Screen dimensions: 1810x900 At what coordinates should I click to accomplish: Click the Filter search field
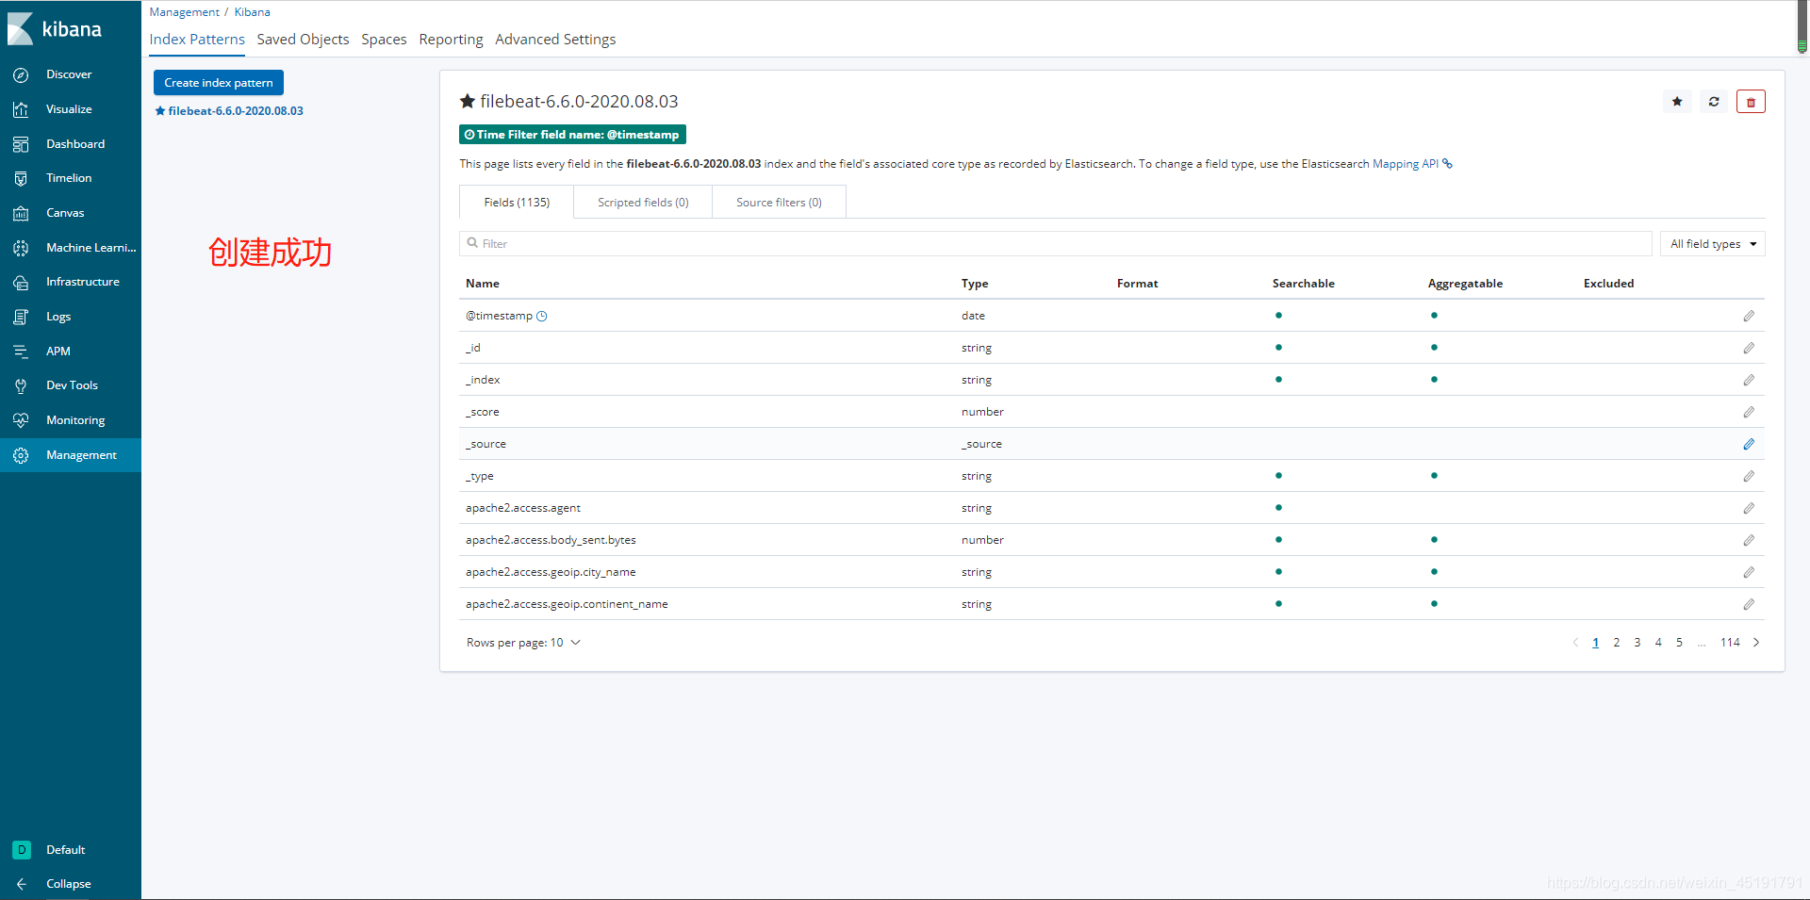click(1056, 244)
